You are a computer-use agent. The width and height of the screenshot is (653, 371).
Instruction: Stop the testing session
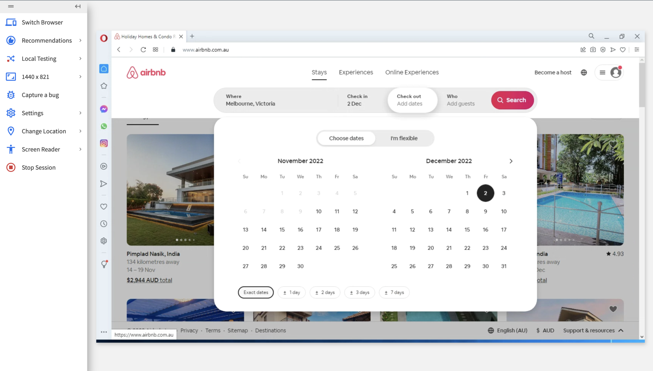38,167
